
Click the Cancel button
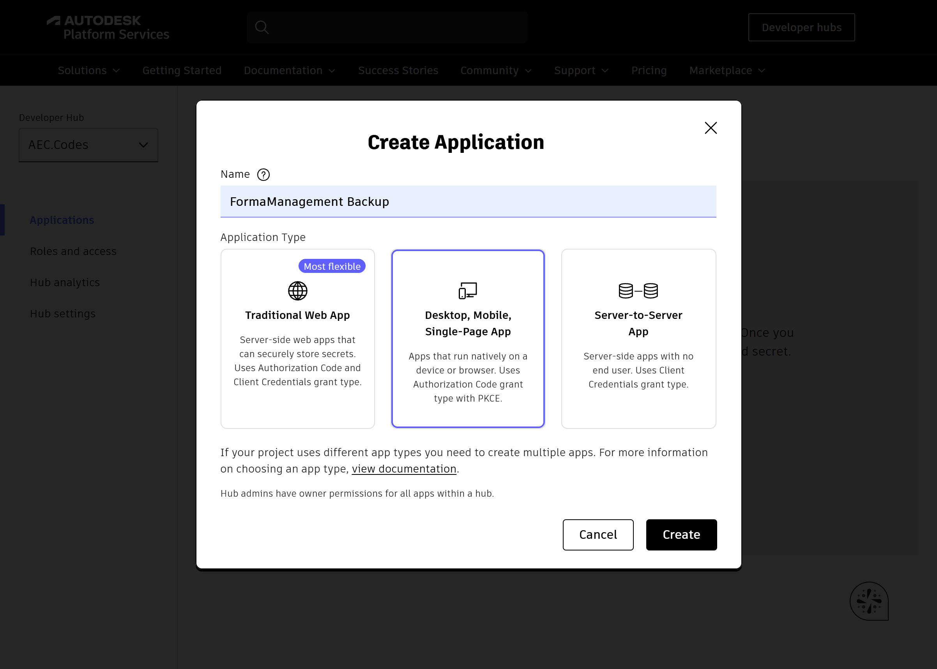coord(598,535)
